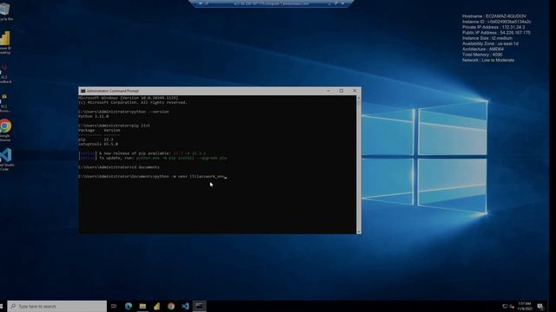Screen dimensions: 556x312
Task: Select the Command Prompt taskbar button
Action: click(199, 306)
